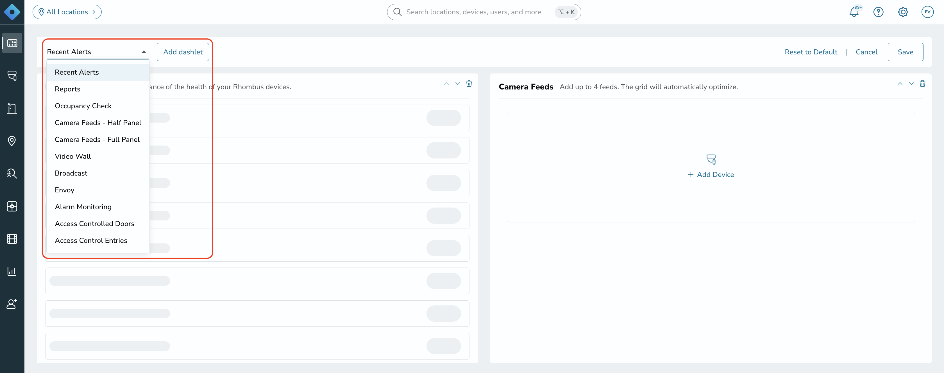This screenshot has width=944, height=373.
Task: Open the Dashboard sidebar icon
Action: [12, 43]
